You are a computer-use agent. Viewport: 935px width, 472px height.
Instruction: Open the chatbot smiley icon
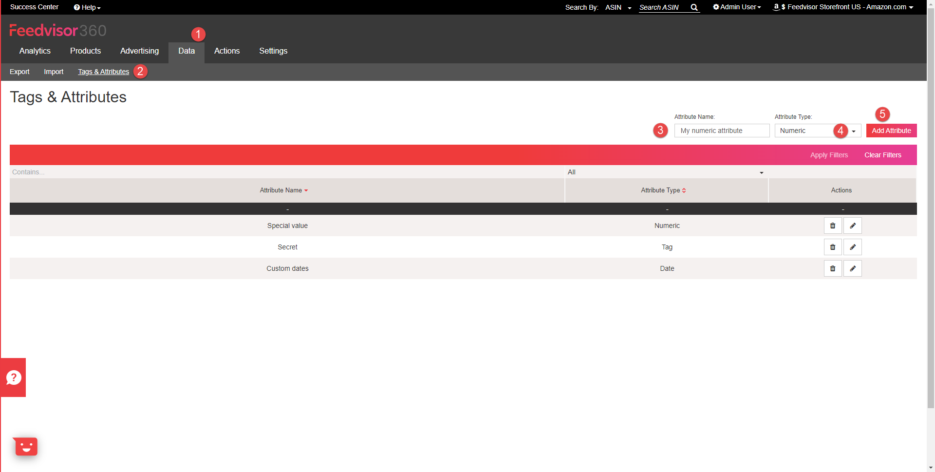tap(26, 446)
